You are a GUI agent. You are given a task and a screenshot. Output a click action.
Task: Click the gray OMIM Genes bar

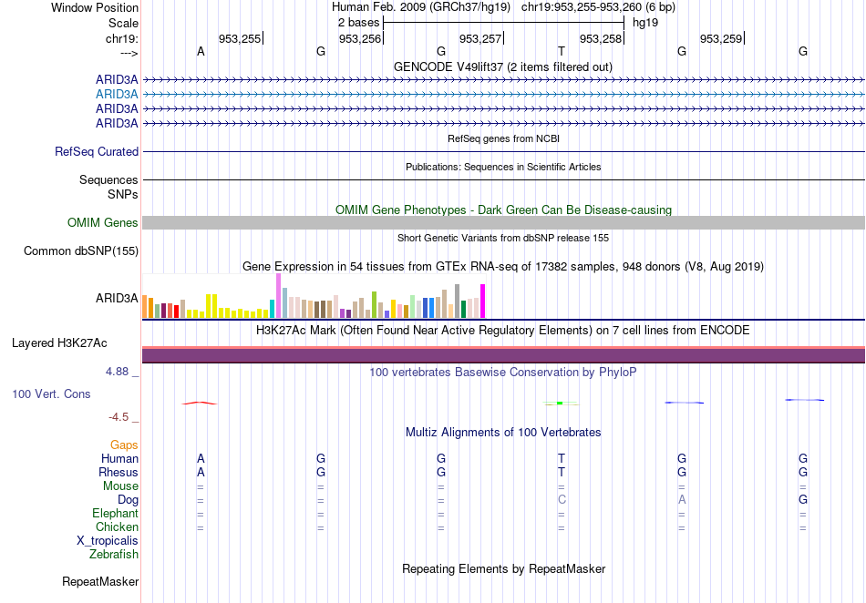(503, 223)
